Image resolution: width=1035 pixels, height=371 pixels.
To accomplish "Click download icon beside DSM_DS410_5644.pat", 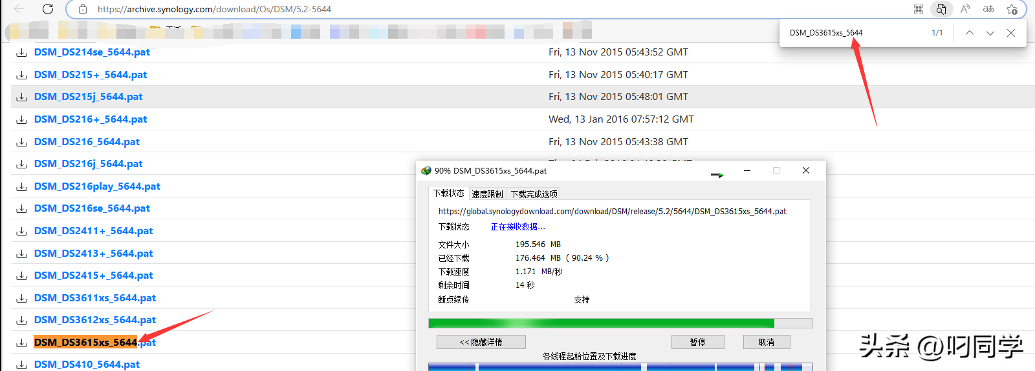I will pyautogui.click(x=21, y=365).
